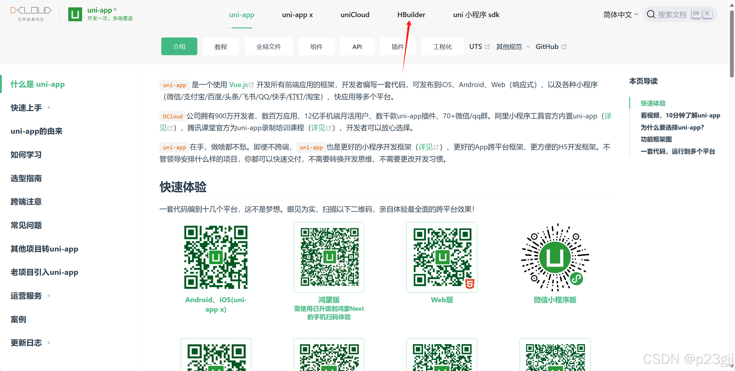Open the 其他规范 dropdown

(509, 46)
